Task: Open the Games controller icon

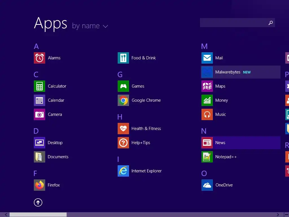Action: (x=123, y=86)
